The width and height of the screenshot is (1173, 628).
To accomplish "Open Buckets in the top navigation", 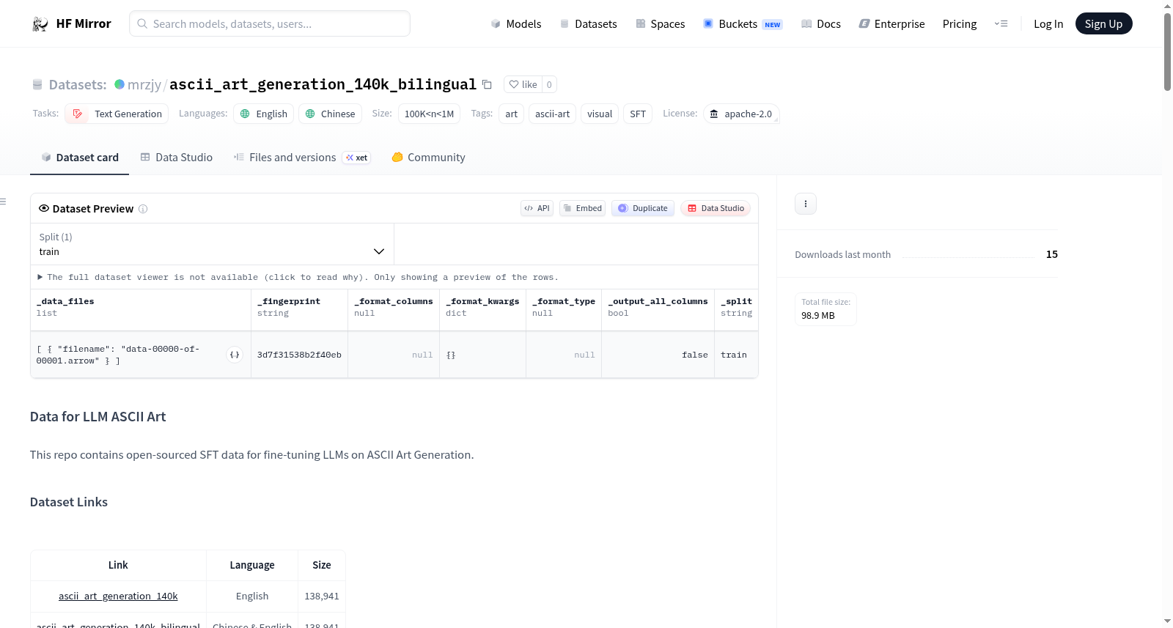I will click(743, 24).
